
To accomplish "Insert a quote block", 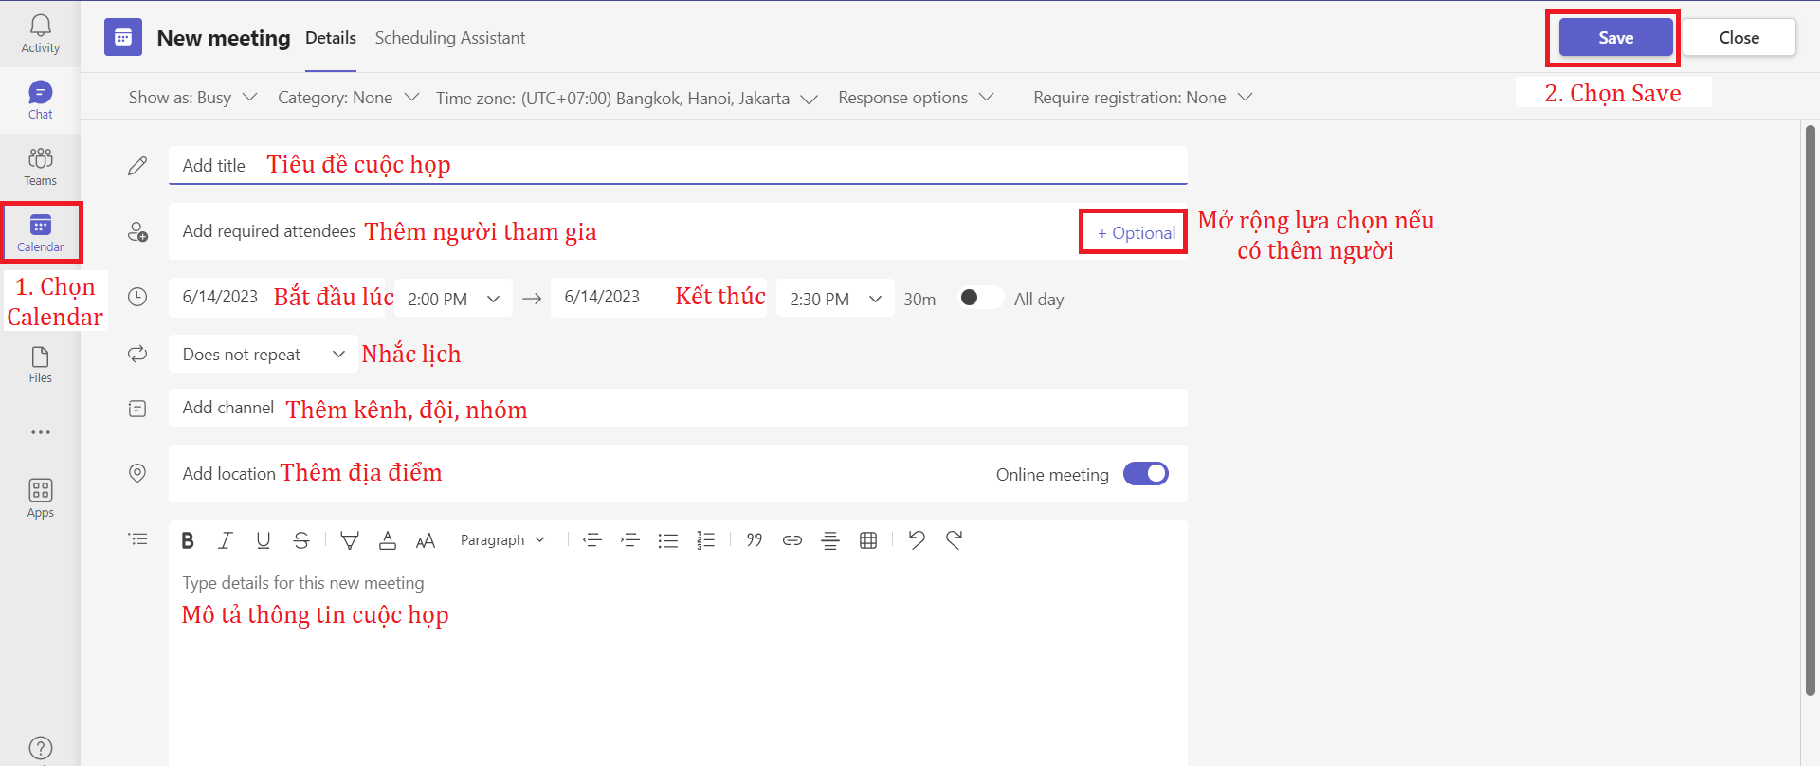I will tap(755, 540).
